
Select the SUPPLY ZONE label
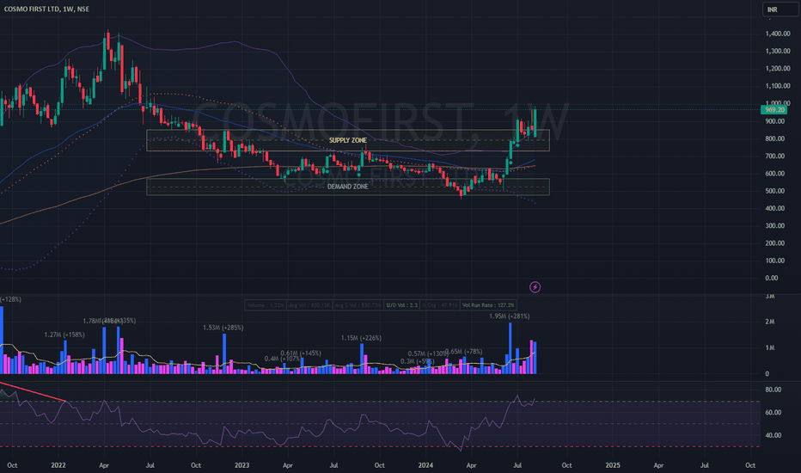(x=348, y=140)
